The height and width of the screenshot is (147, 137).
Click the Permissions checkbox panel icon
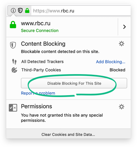tap(13, 108)
